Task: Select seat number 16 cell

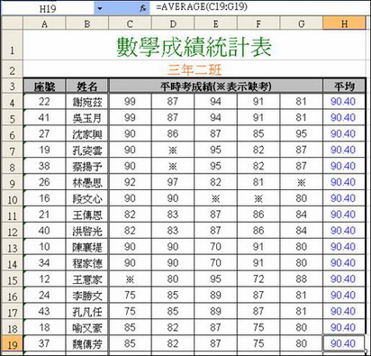Action: [44, 198]
